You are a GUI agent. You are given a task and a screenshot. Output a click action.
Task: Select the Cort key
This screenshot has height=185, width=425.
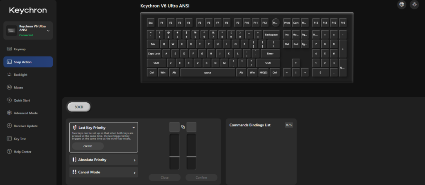pyautogui.click(x=296, y=23)
